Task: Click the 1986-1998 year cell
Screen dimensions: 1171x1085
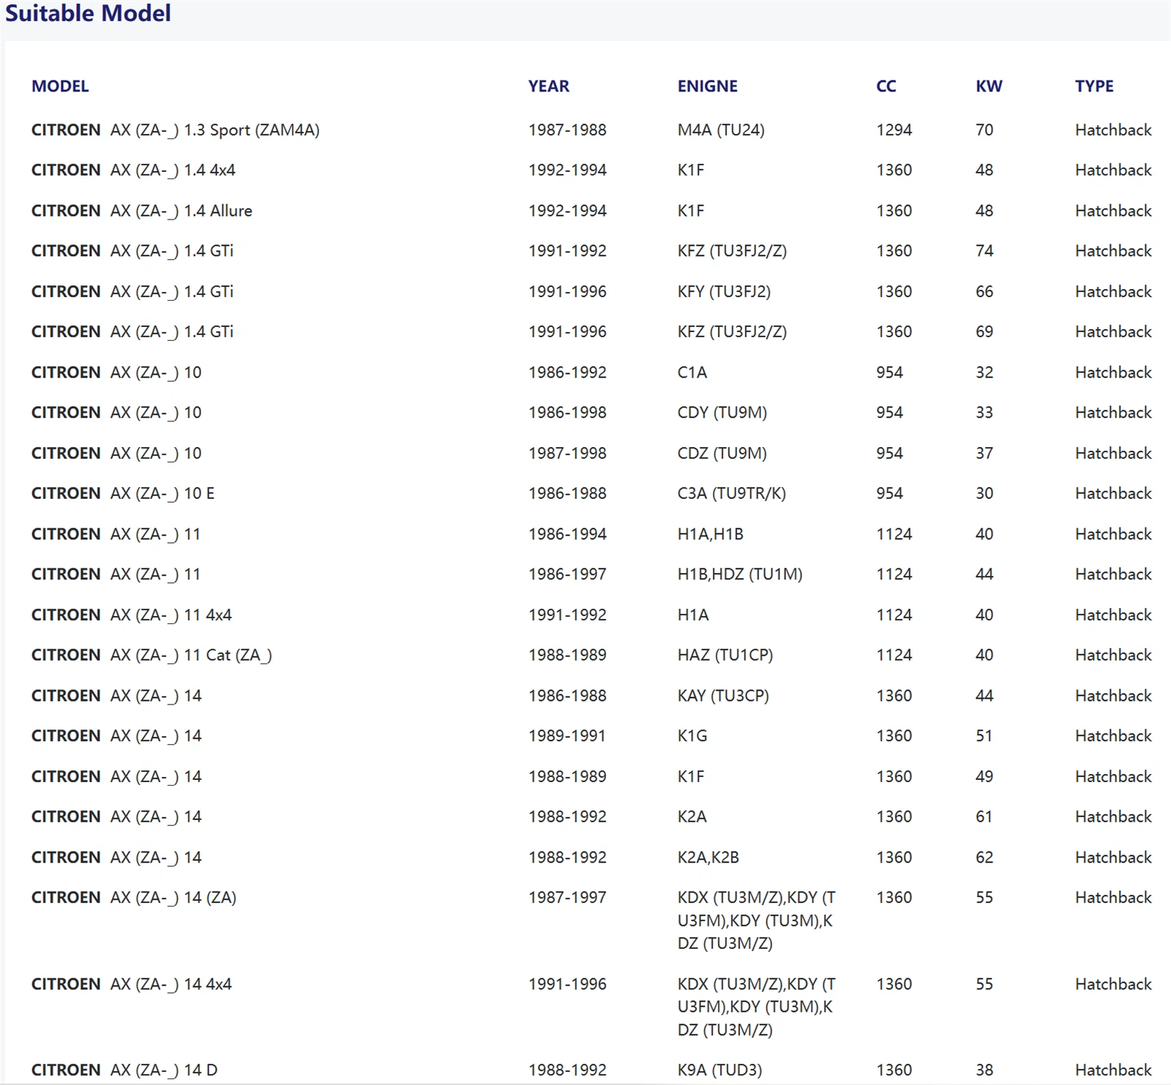Action: (567, 413)
